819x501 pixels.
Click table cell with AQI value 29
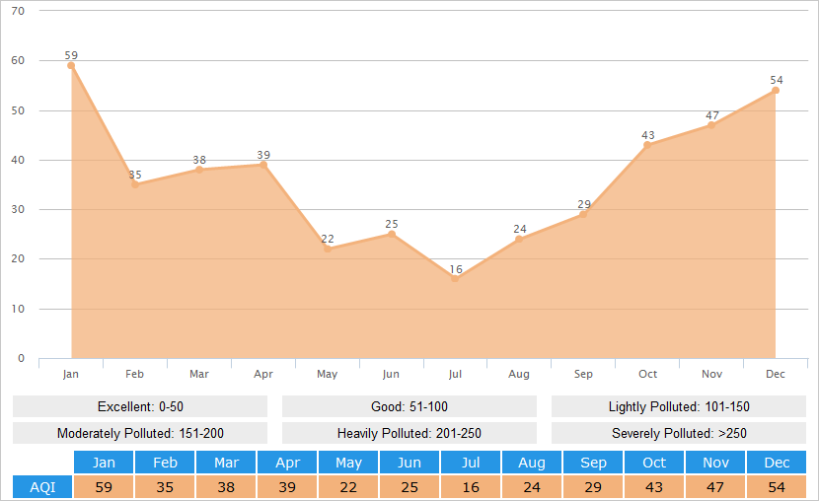(593, 487)
